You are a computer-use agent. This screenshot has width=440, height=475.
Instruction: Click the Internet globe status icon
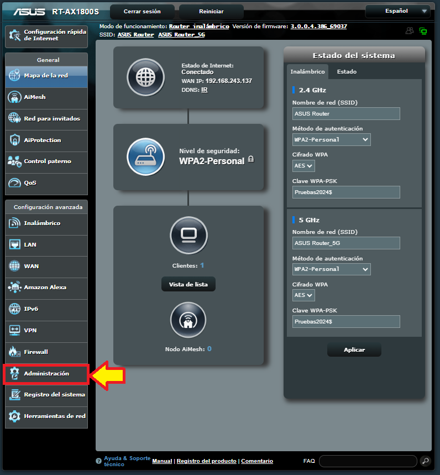click(146, 77)
